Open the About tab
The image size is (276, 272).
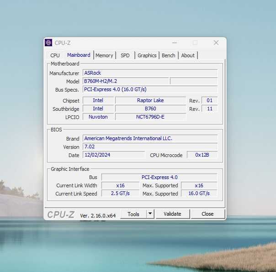188,55
